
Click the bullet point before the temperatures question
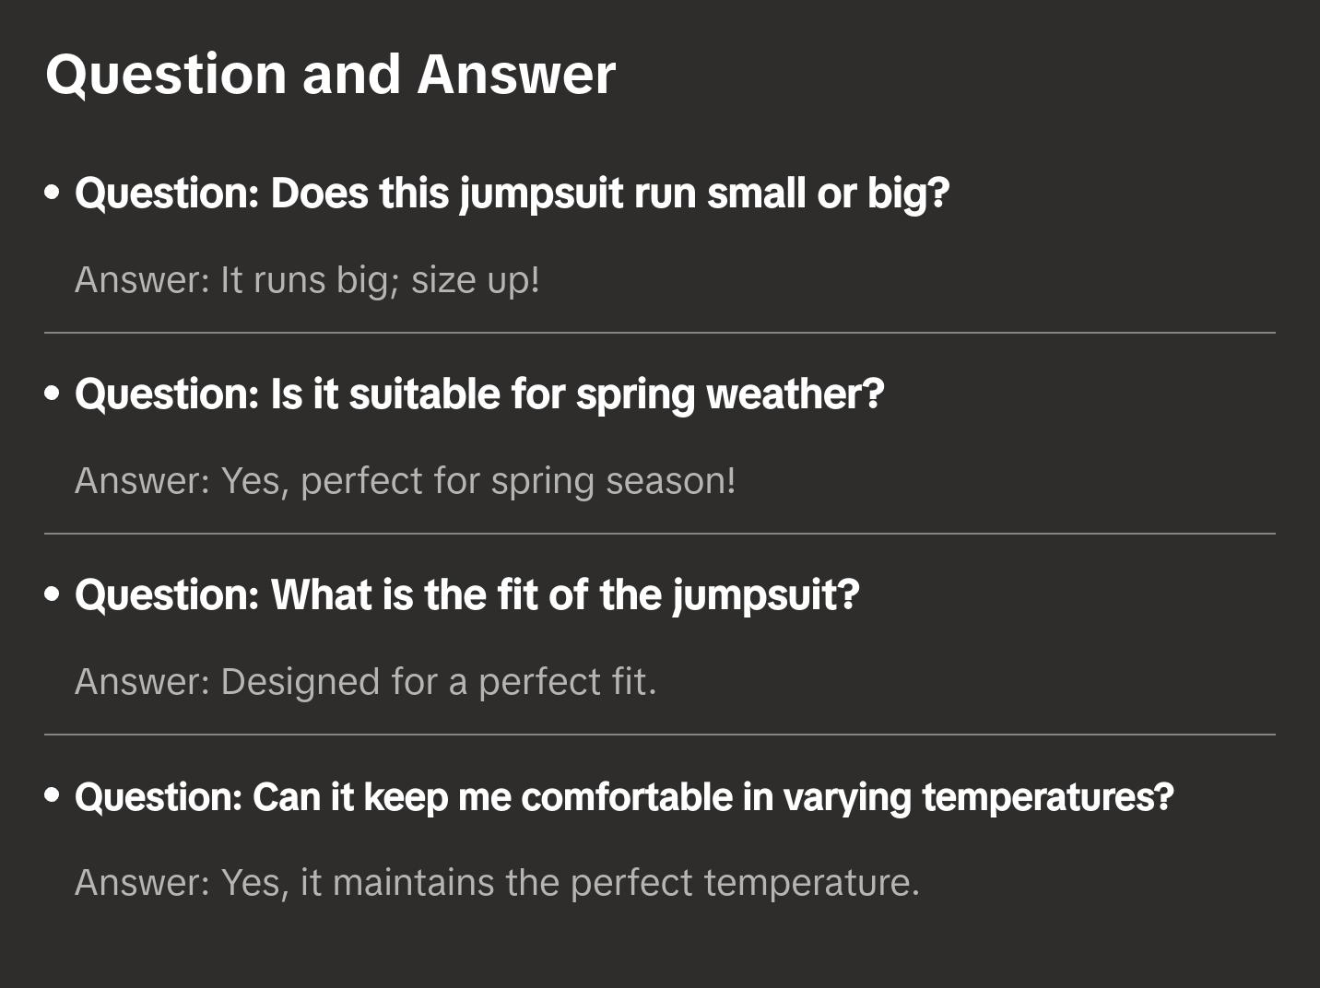[x=53, y=796]
